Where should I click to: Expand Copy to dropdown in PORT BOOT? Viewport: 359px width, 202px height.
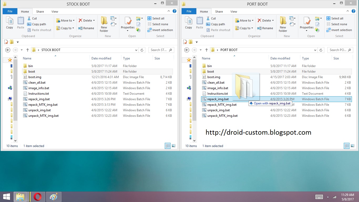pyautogui.click(x=244, y=28)
